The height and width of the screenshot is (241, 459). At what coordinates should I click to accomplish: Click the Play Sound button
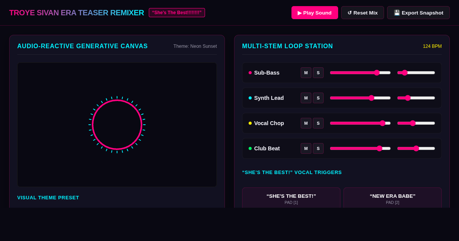[314, 13]
